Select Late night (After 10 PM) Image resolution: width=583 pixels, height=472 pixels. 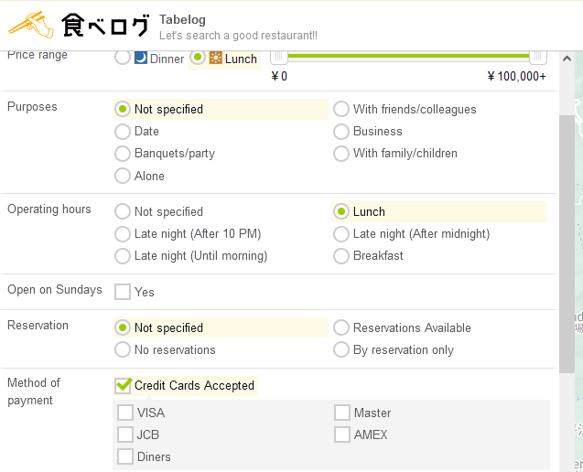123,234
